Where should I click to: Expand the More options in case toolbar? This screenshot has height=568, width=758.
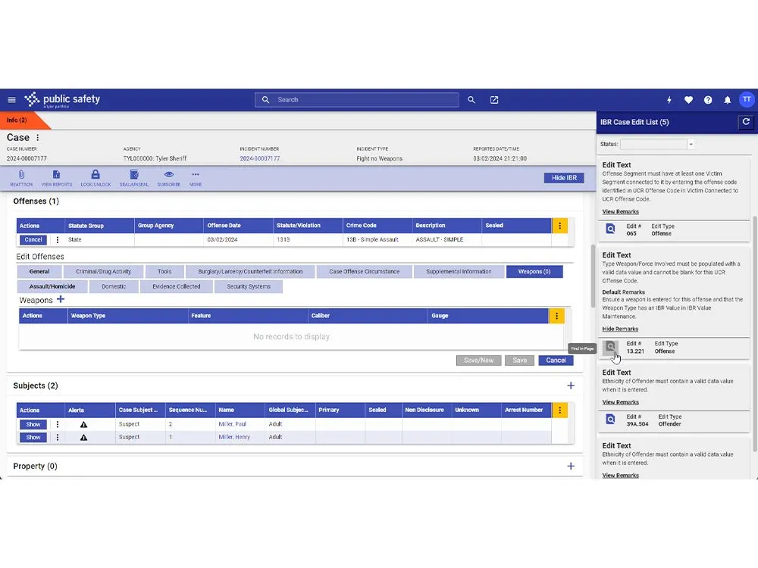click(196, 175)
